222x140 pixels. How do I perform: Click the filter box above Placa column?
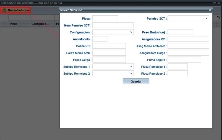point(19,18)
